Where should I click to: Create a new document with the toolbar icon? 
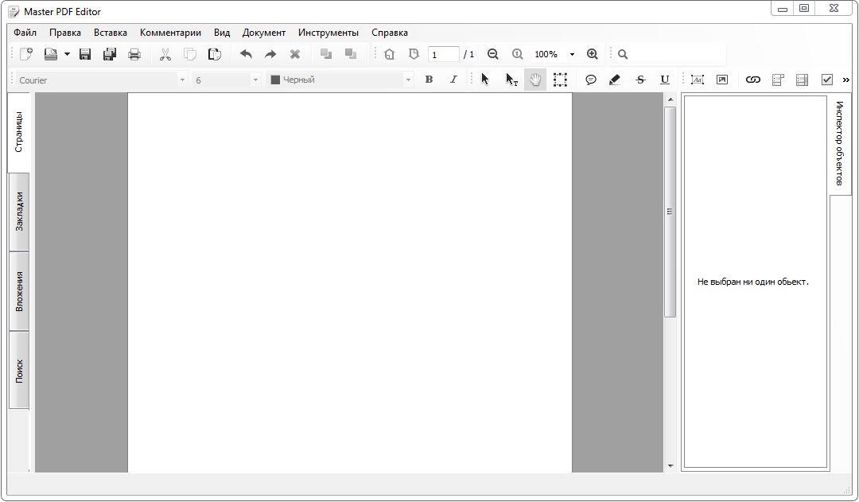click(25, 54)
